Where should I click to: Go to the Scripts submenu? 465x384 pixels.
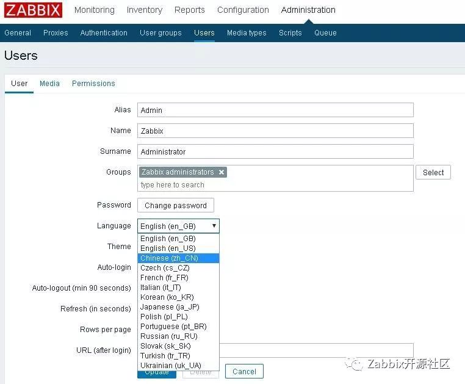290,32
